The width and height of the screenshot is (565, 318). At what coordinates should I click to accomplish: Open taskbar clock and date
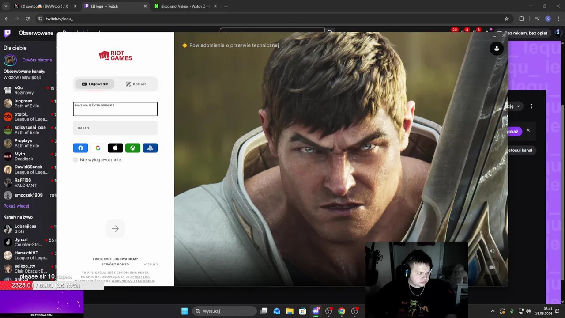[x=543, y=311]
